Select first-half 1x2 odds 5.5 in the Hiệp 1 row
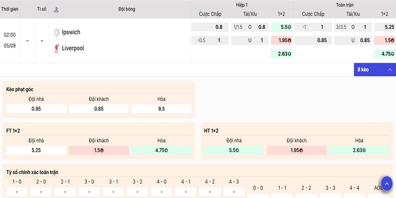 click(281, 27)
